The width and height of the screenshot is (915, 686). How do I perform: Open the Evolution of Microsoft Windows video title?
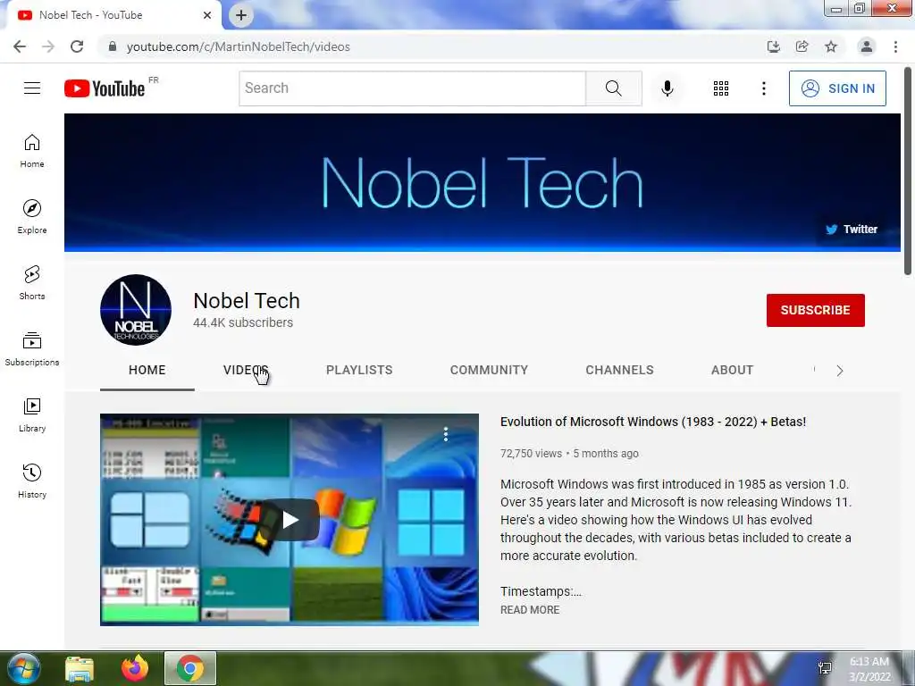coord(653,422)
